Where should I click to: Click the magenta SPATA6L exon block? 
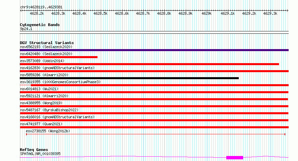click(x=235, y=158)
